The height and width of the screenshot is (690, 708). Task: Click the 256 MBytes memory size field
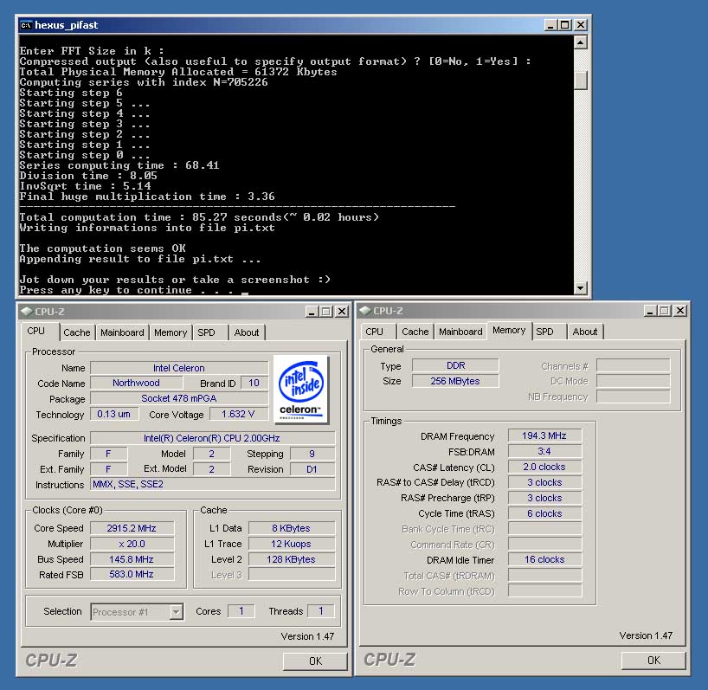(x=455, y=381)
